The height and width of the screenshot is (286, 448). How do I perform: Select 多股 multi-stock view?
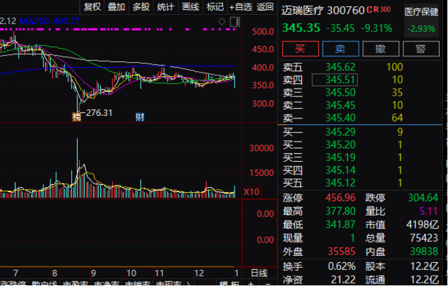[141, 7]
